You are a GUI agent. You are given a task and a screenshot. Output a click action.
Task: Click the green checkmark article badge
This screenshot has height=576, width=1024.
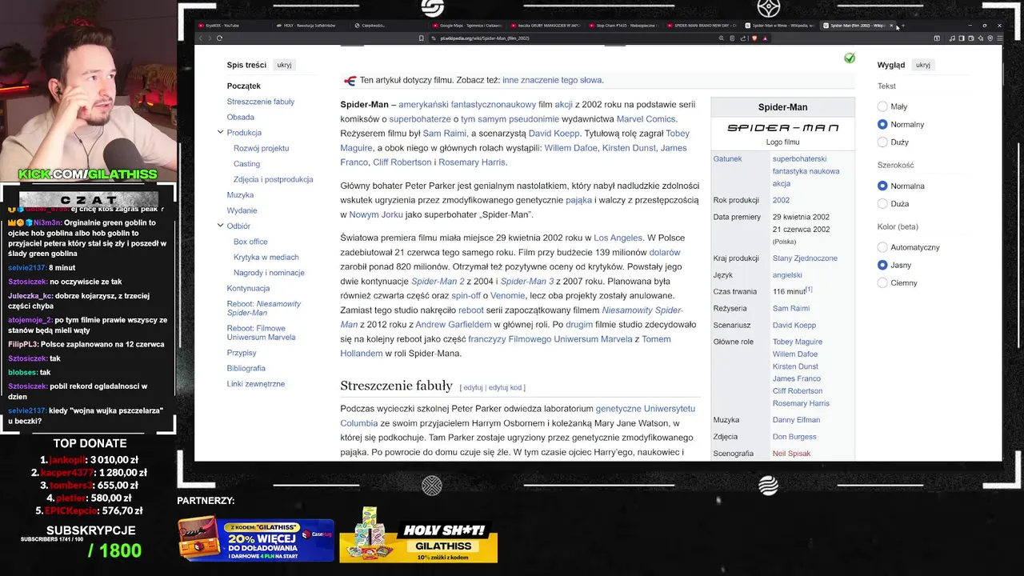849,58
